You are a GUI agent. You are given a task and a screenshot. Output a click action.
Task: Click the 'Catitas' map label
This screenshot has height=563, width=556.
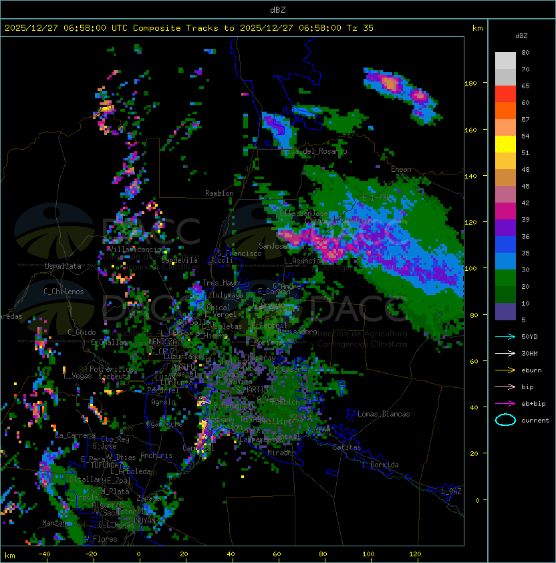[x=347, y=447]
